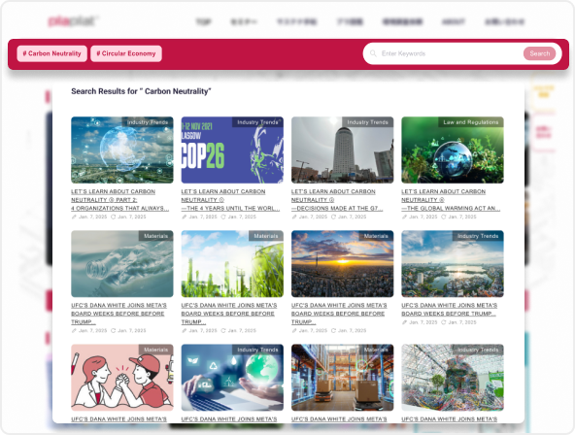575x435 pixels.
Task: Select the # Circular Economy tag
Action: (126, 53)
